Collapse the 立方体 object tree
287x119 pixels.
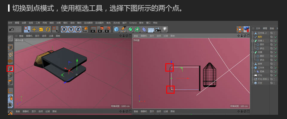point(253,67)
